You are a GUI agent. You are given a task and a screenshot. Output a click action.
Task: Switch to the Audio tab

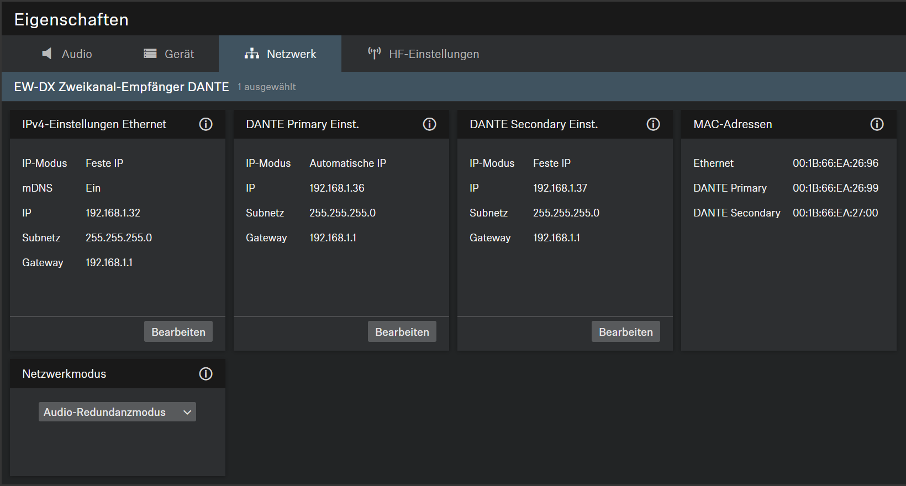tap(67, 54)
